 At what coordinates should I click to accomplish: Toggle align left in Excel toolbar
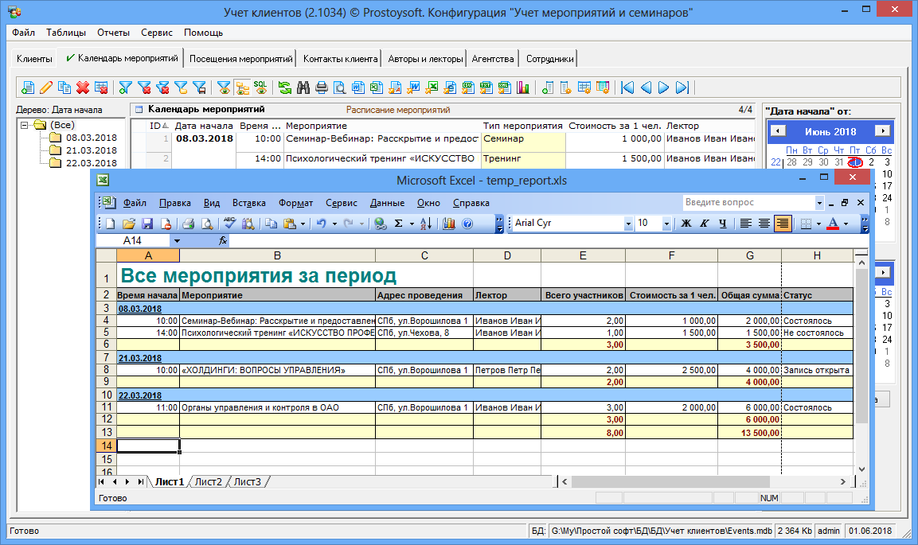click(745, 224)
